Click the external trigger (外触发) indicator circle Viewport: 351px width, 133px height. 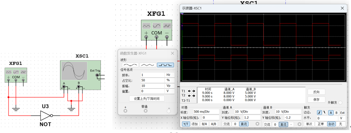[x=340, y=103]
